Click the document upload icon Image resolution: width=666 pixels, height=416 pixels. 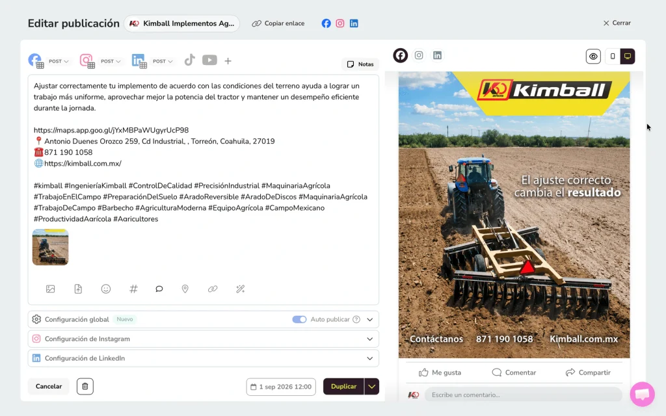tap(78, 289)
